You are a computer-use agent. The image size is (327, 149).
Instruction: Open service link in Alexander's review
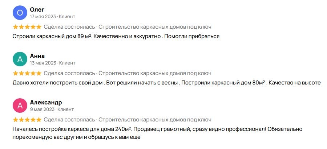(x=155, y=120)
